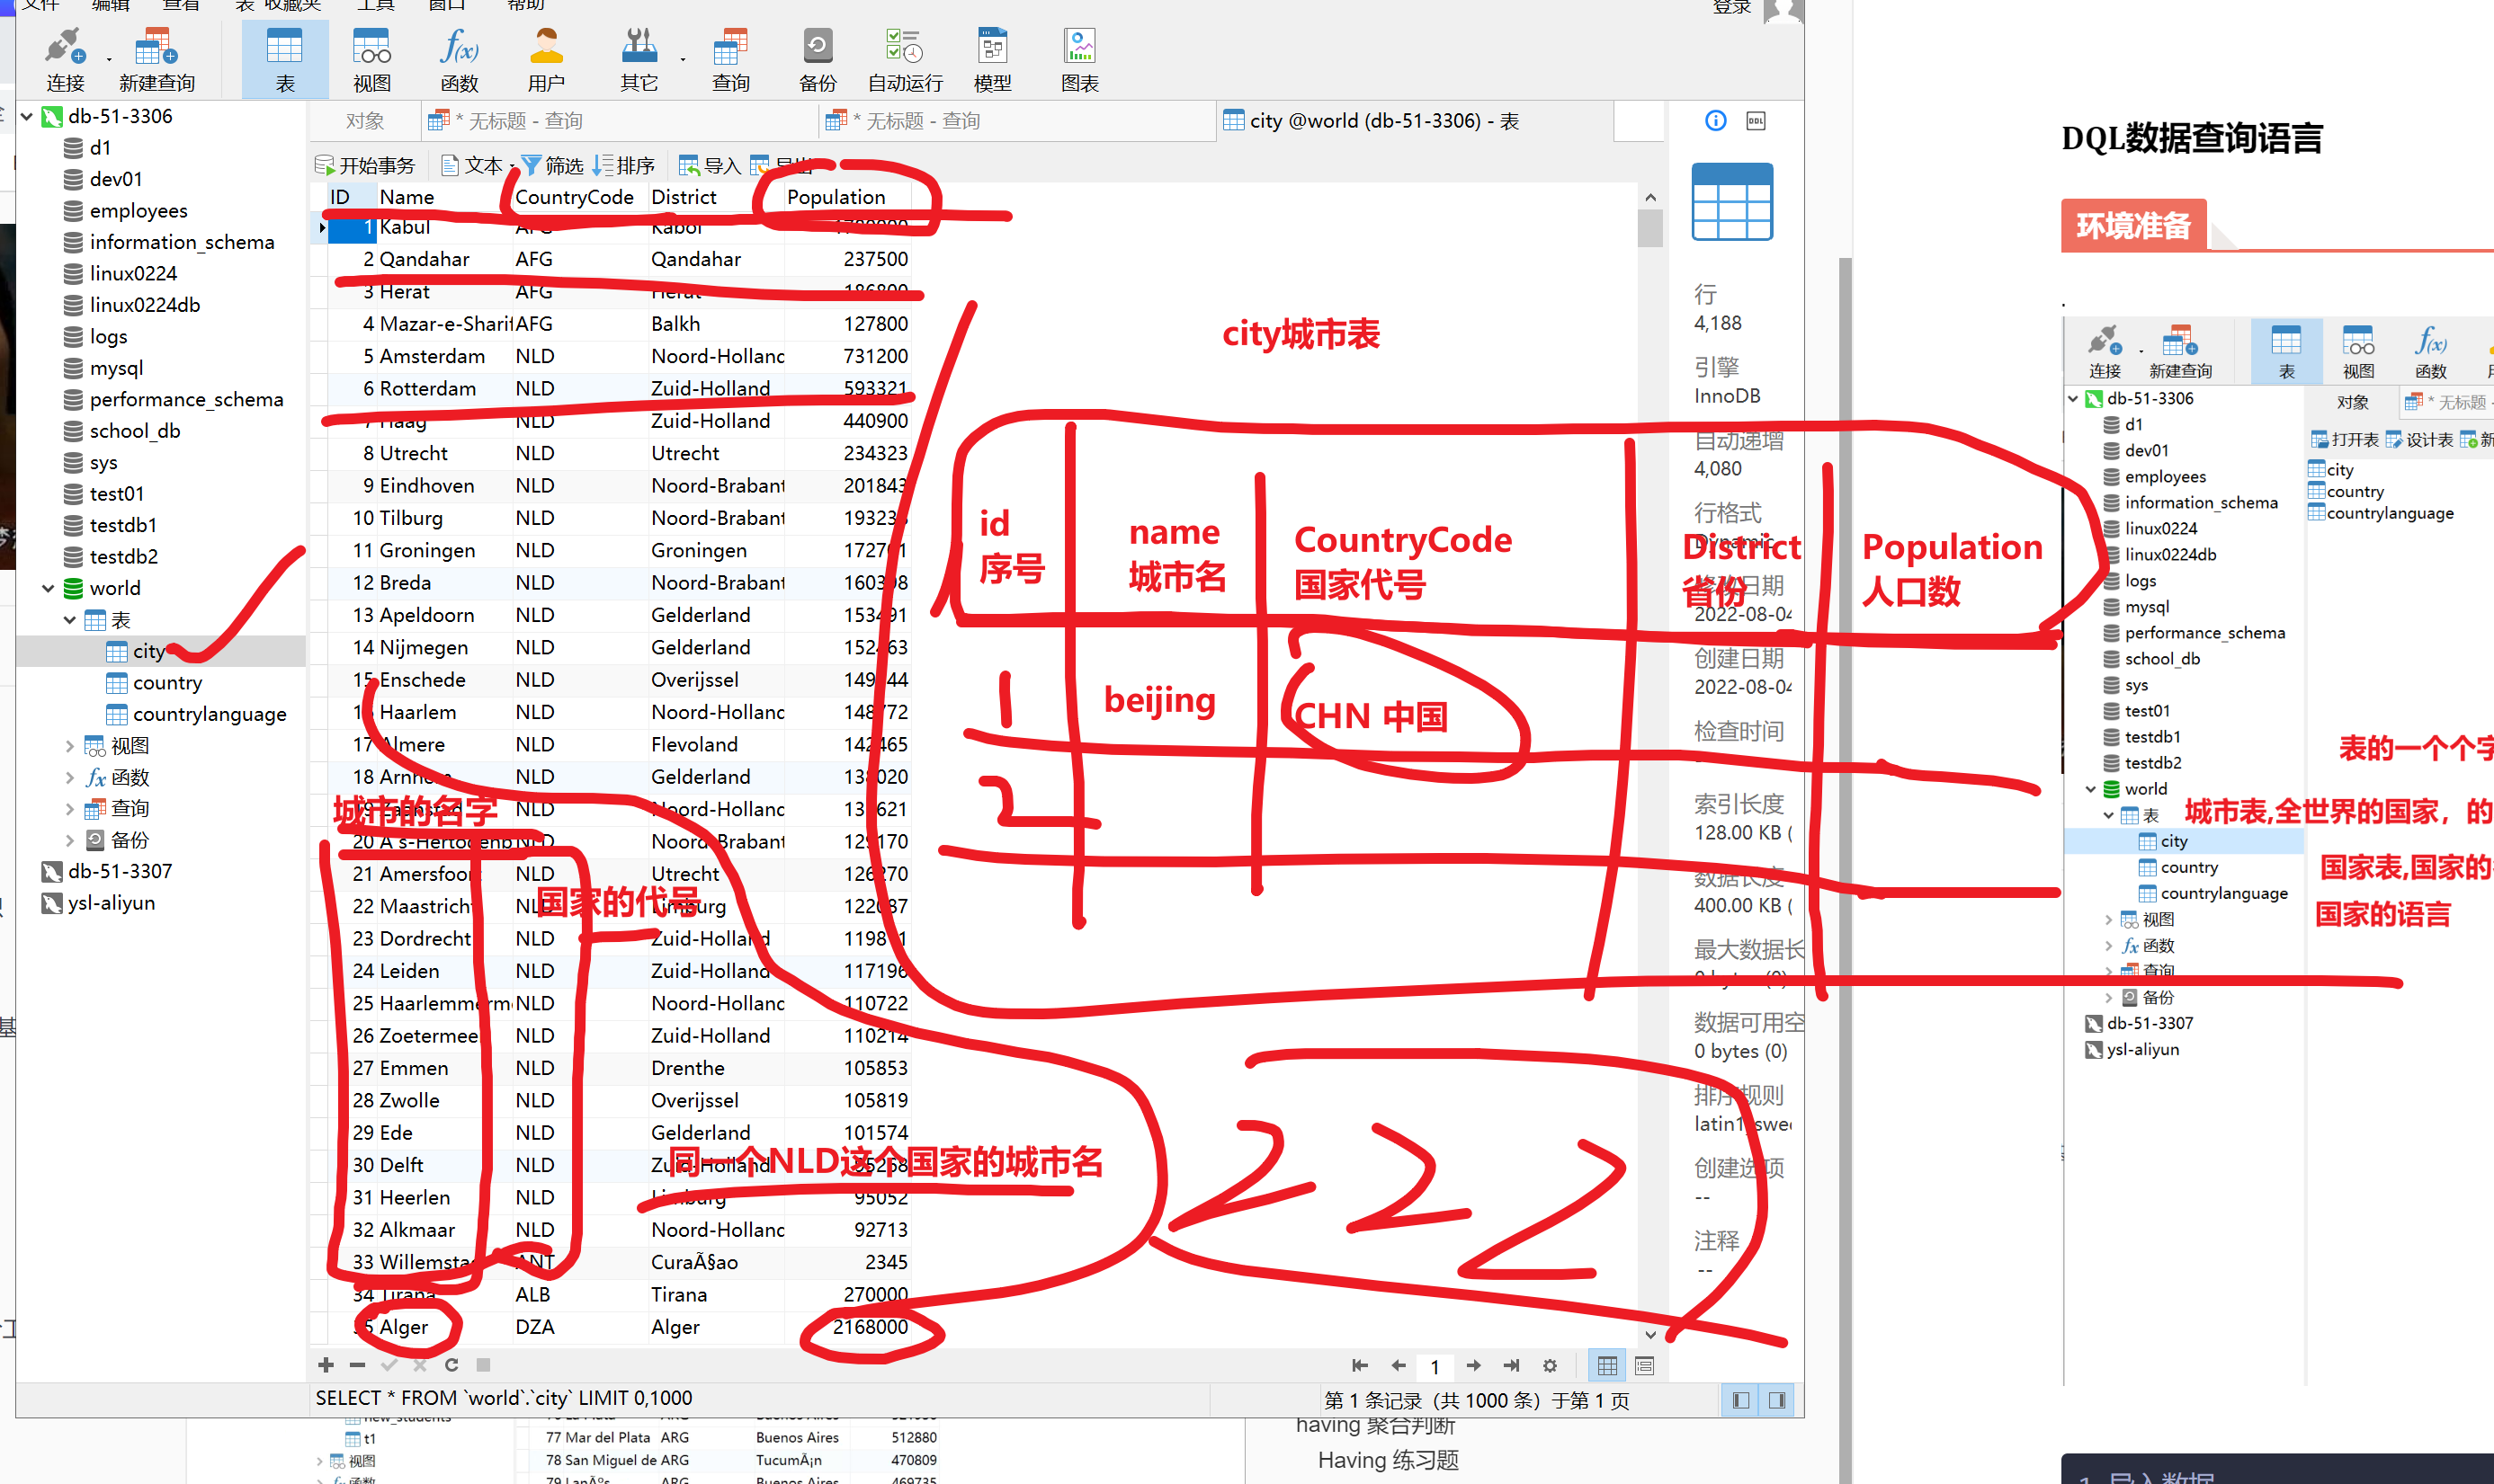
Task: Switch to the first 无标题 - 查询 tab
Action: [520, 121]
